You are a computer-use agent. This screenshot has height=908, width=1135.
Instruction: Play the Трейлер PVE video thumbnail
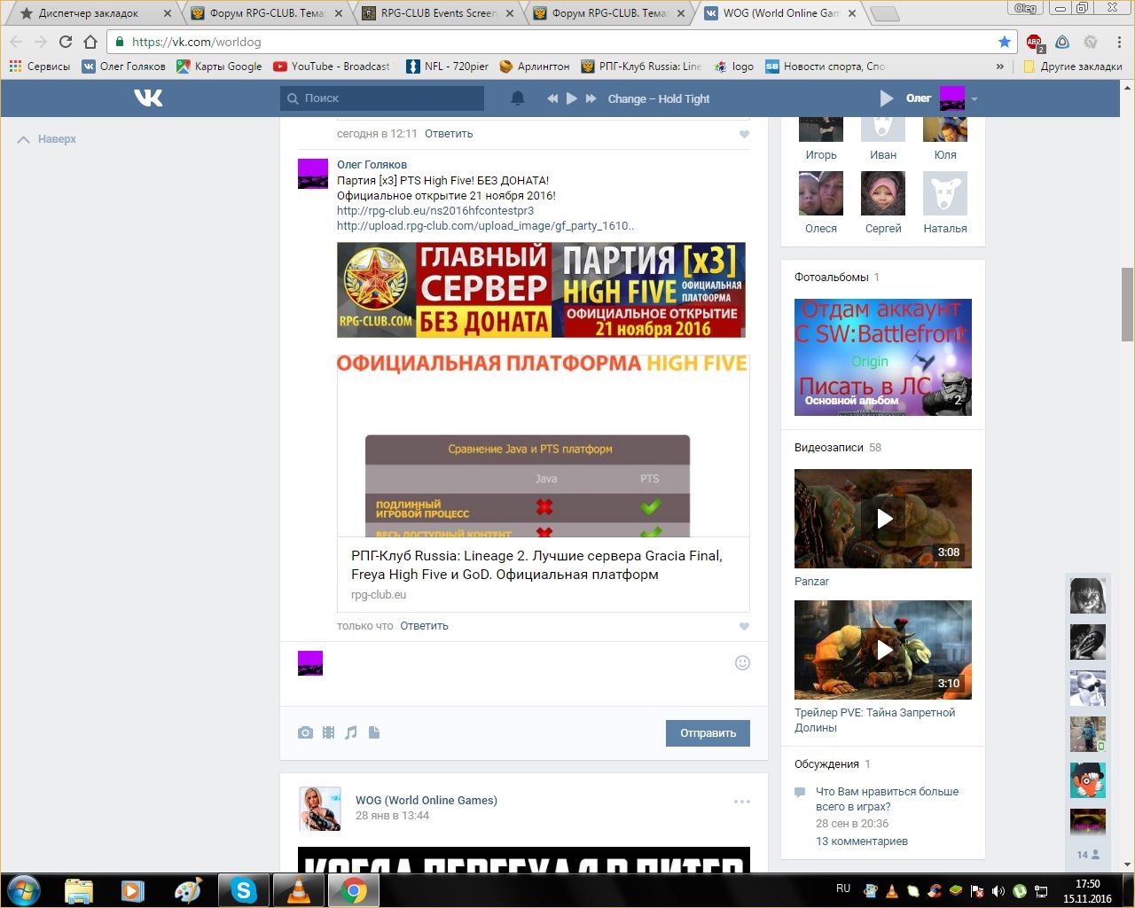tap(883, 650)
